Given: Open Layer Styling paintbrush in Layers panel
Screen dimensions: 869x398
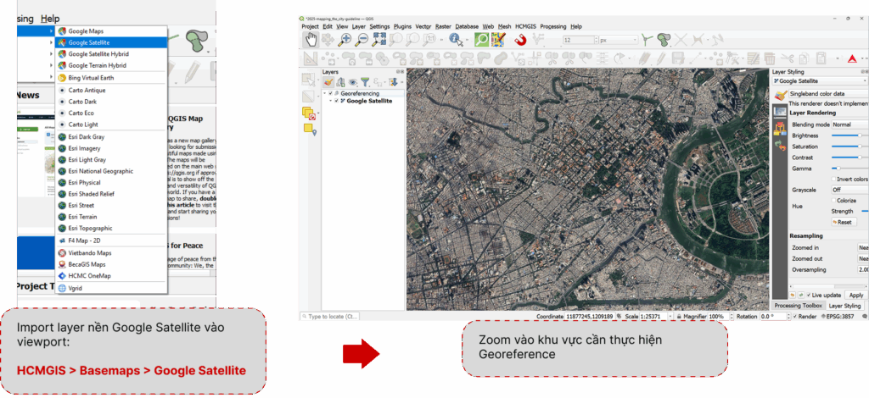Looking at the screenshot, I should tap(328, 82).
